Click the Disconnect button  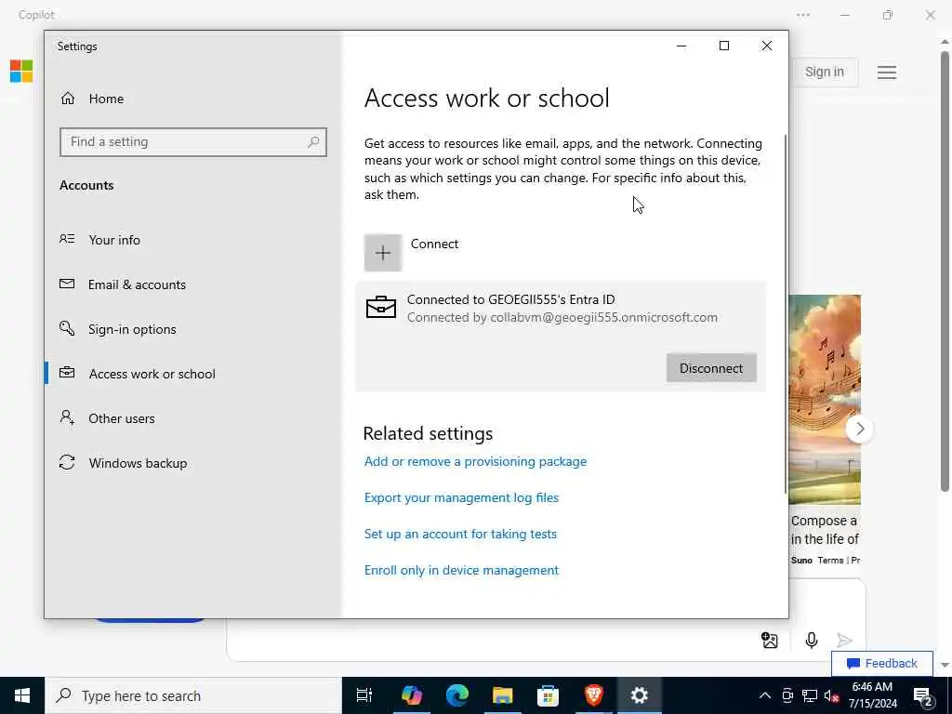711,368
